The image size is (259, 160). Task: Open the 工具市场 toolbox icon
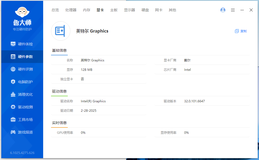point(13,119)
